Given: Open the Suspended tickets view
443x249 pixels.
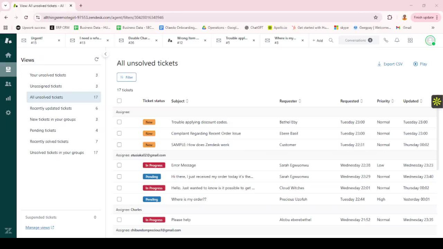Looking at the screenshot, I should click(x=61, y=217).
